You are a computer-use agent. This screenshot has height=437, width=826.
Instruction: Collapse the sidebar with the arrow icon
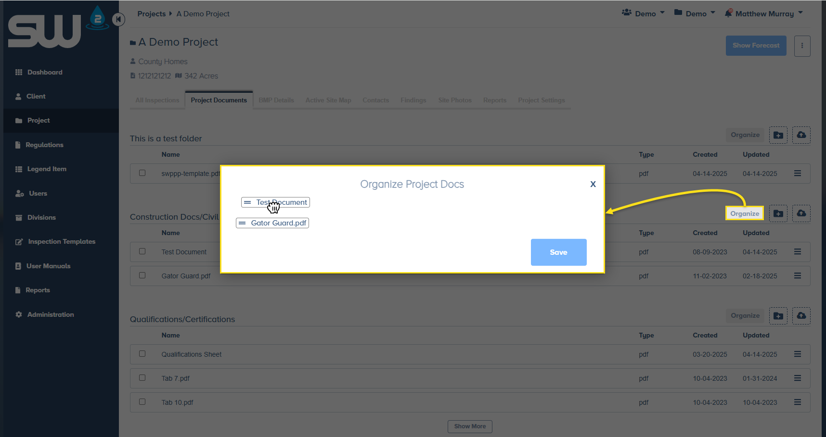[x=118, y=19]
